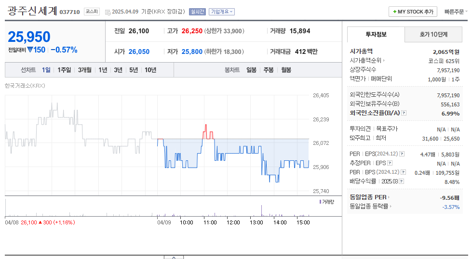Select the 5년 line chart period

[x=134, y=70]
